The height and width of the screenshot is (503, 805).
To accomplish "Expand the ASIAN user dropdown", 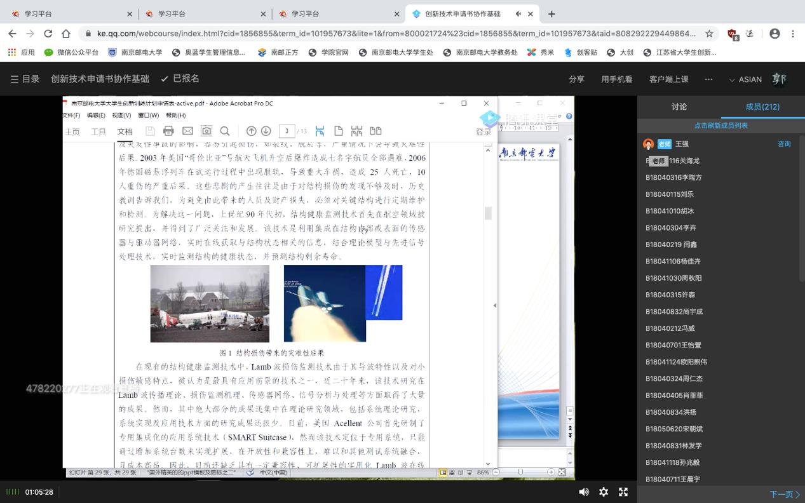I will coord(745,79).
